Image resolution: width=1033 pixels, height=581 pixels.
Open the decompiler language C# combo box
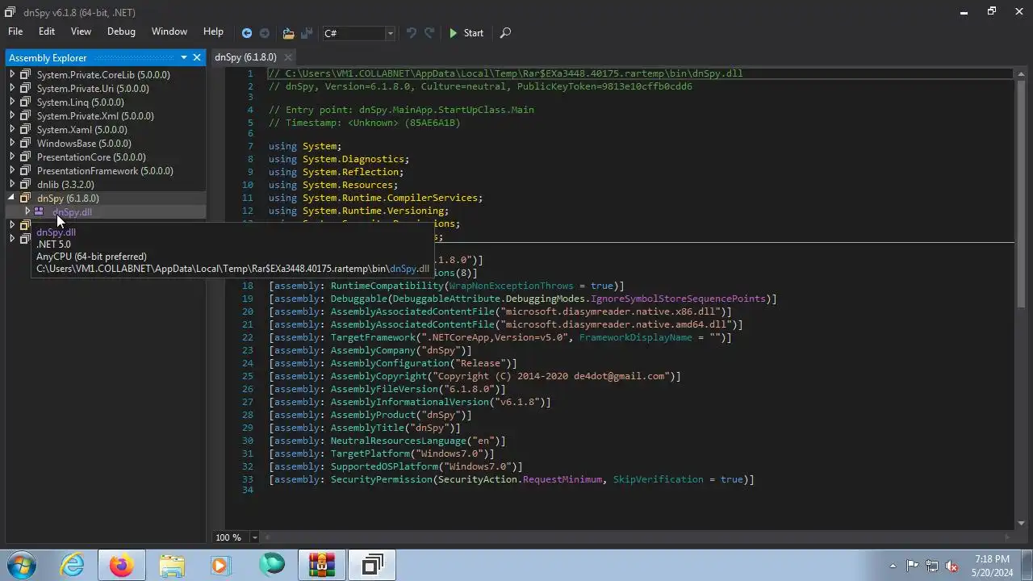coord(358,33)
